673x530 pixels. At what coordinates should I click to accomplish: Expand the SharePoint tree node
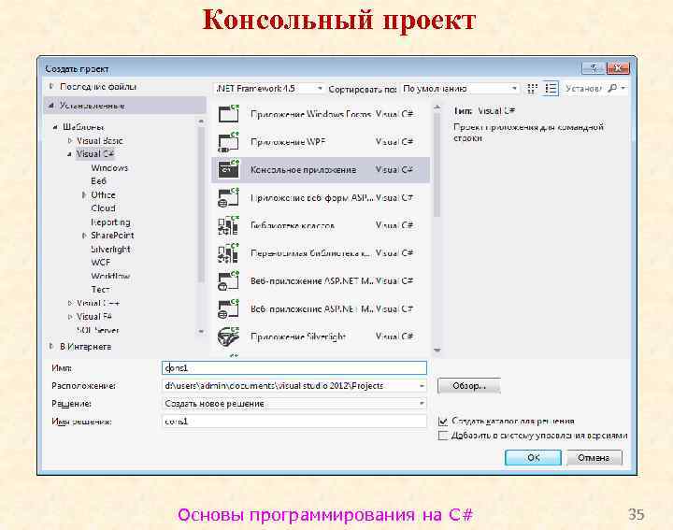pos(84,236)
